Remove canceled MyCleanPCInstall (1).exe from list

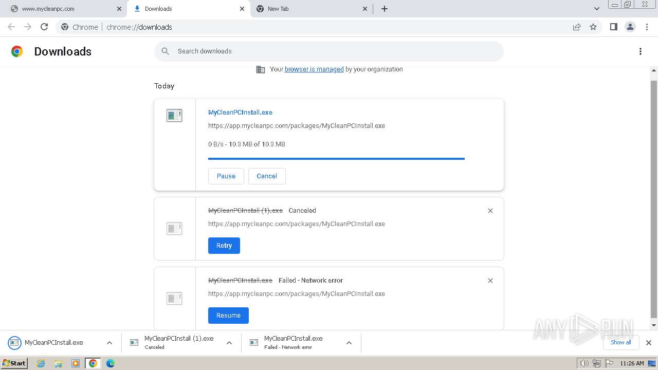(490, 211)
